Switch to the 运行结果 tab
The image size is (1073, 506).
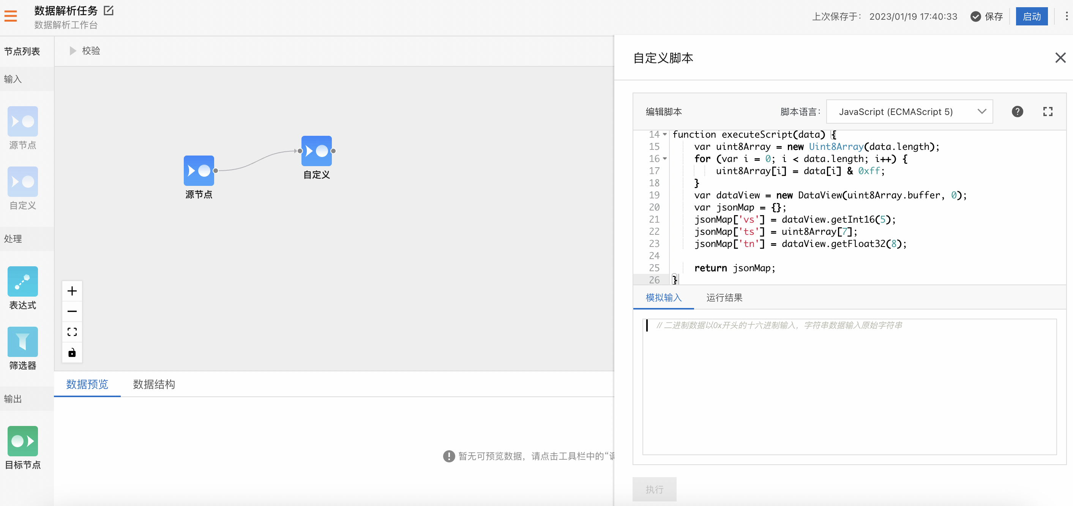click(x=724, y=297)
